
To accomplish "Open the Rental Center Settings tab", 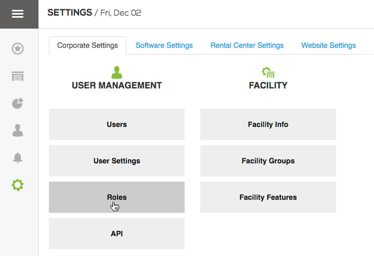I will pyautogui.click(x=247, y=45).
